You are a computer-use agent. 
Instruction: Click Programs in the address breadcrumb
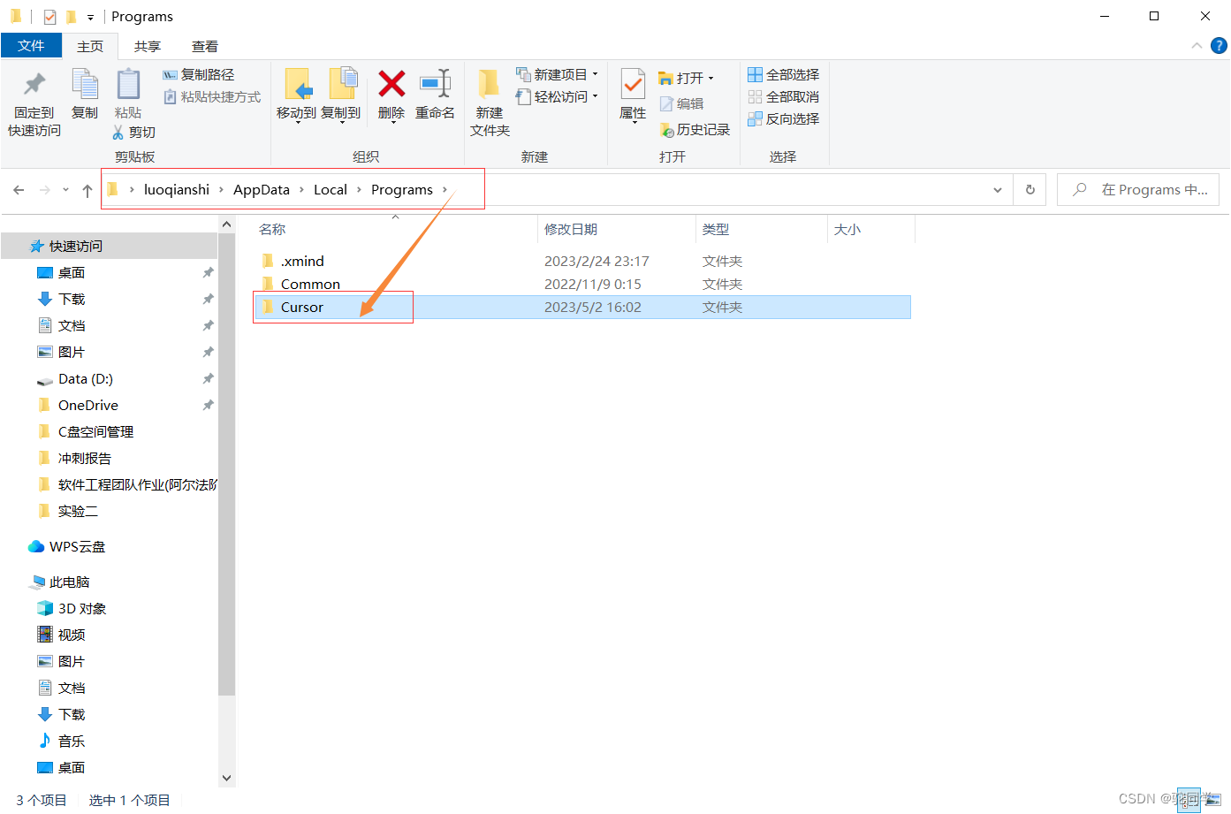[x=402, y=190]
